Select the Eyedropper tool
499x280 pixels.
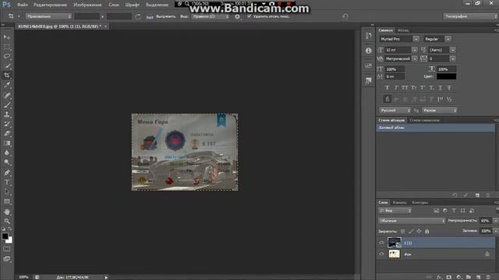7,85
